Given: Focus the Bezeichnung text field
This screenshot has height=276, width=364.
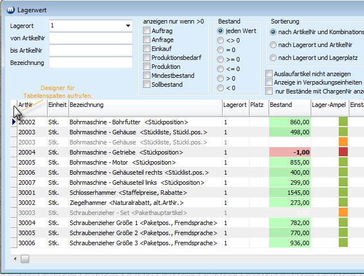Looking at the screenshot, I should click(x=91, y=63).
